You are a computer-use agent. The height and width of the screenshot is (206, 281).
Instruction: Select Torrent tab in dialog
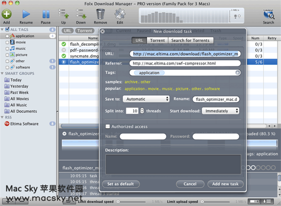(157, 40)
